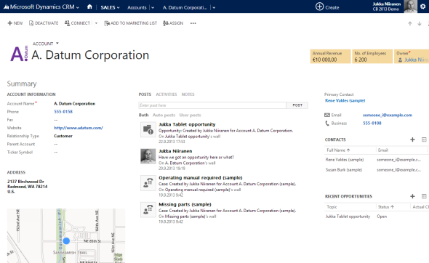Screen dimensions: 429x263
Task: Click the DEACTIVATE command
Action: pyautogui.click(x=44, y=23)
